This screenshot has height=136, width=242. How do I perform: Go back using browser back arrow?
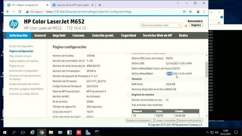[8, 12]
